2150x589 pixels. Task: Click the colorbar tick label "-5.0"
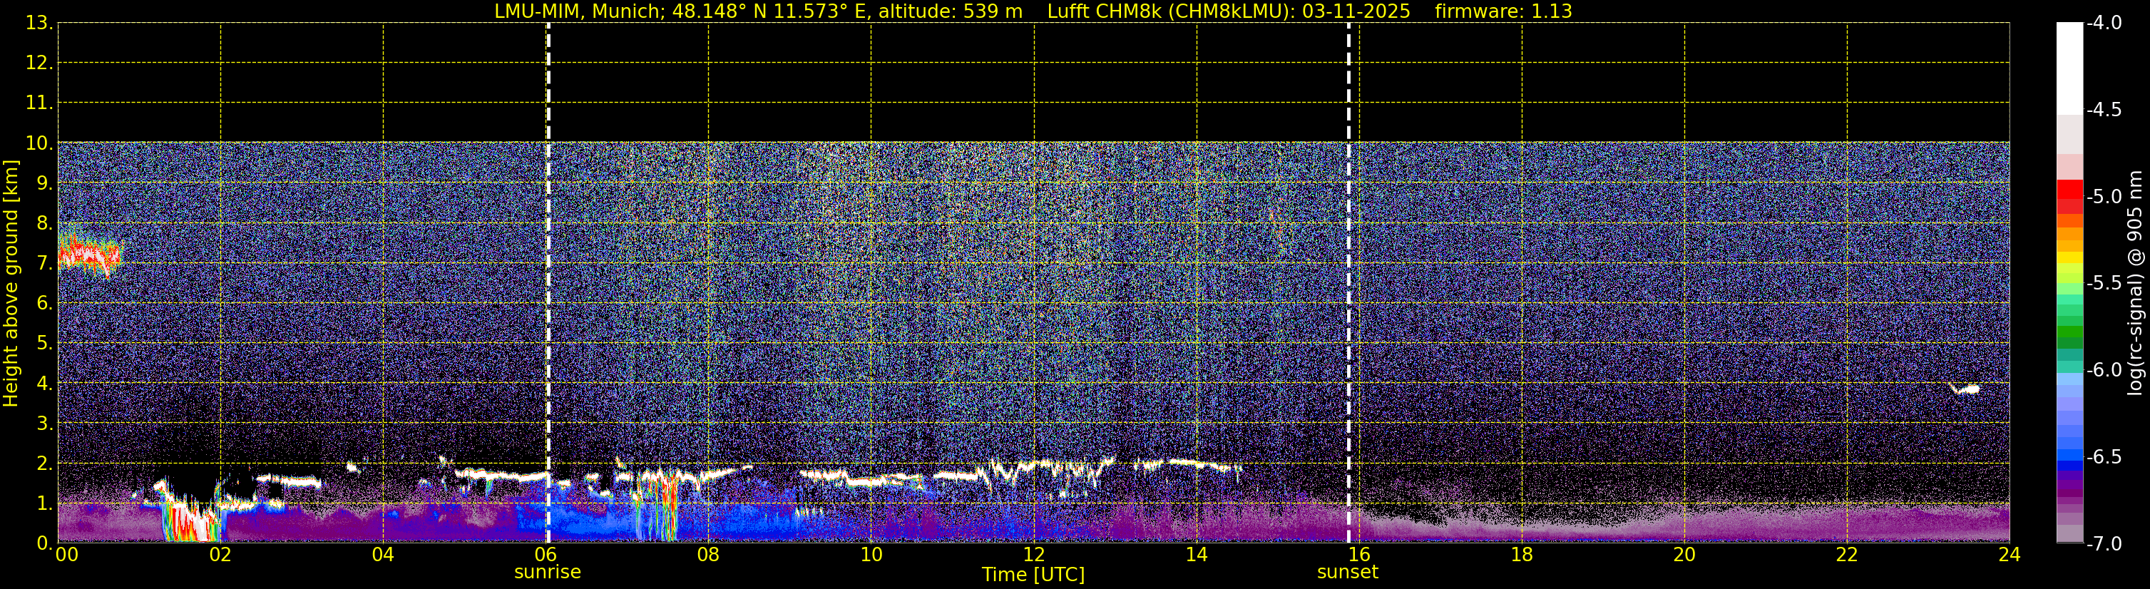[2103, 196]
